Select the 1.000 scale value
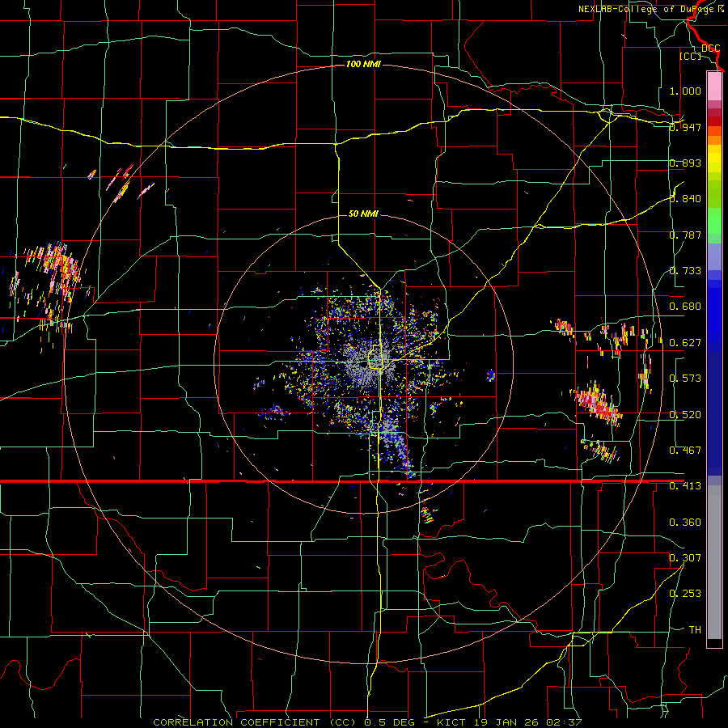Viewport: 728px width, 728px height. tap(685, 91)
